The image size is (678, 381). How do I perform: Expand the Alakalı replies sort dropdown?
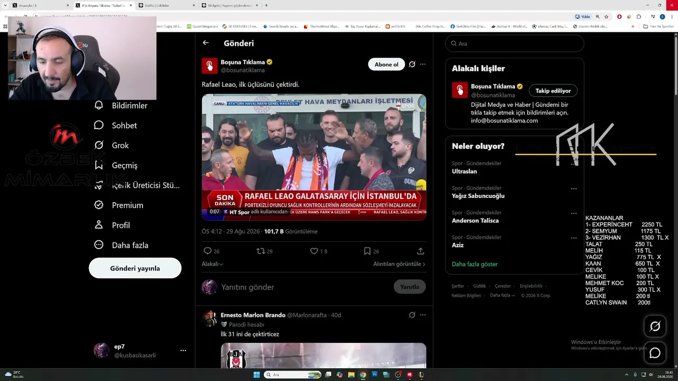coord(212,264)
